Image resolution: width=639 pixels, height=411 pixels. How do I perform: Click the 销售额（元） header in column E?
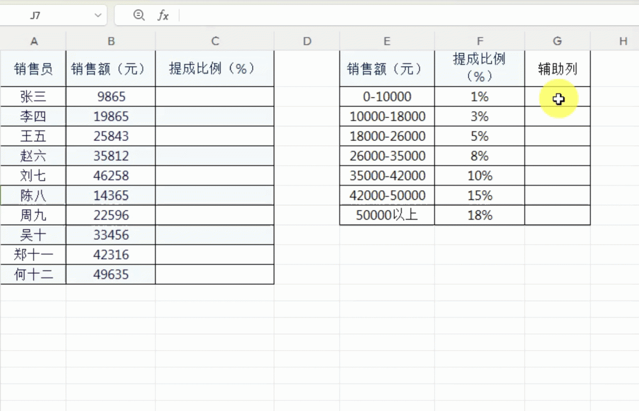click(387, 68)
